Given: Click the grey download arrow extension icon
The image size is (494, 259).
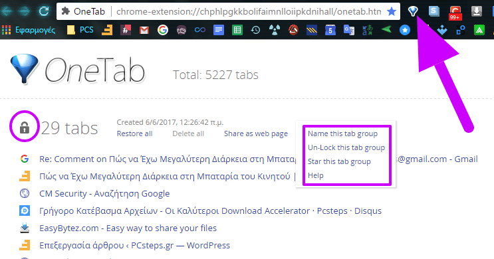Looking at the screenshot, I should click(476, 11).
